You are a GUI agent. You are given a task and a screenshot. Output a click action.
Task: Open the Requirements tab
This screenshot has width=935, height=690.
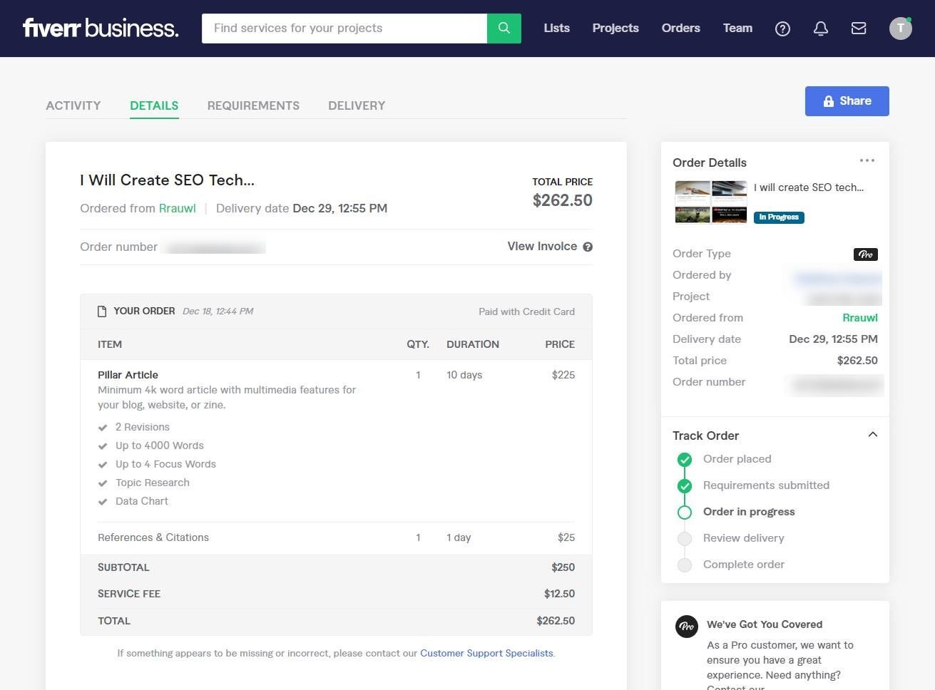pyautogui.click(x=253, y=105)
